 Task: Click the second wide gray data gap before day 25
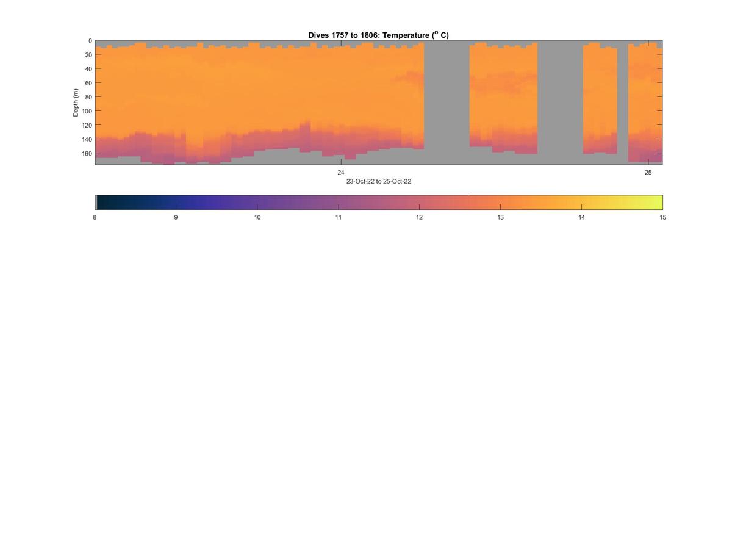(x=560, y=103)
